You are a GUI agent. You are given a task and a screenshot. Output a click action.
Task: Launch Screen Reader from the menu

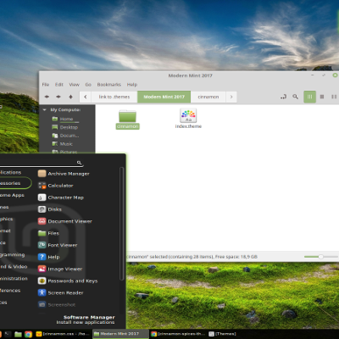(x=60, y=292)
